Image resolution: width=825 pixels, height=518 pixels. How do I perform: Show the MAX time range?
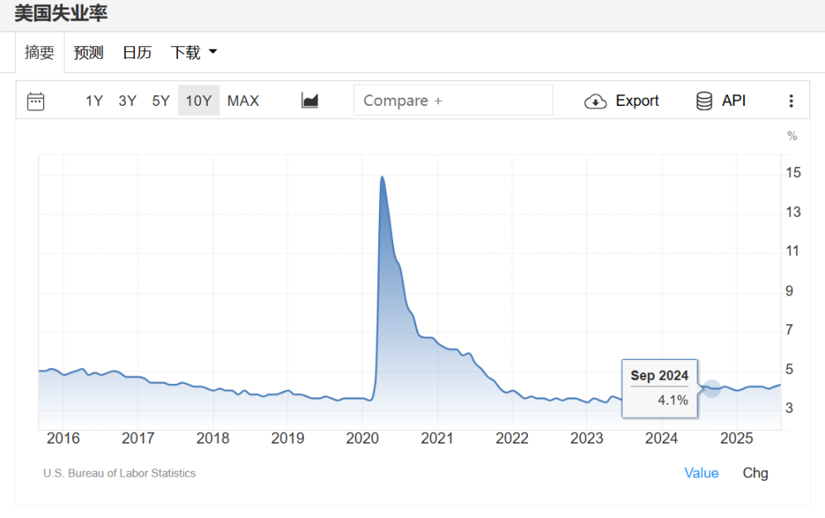243,101
